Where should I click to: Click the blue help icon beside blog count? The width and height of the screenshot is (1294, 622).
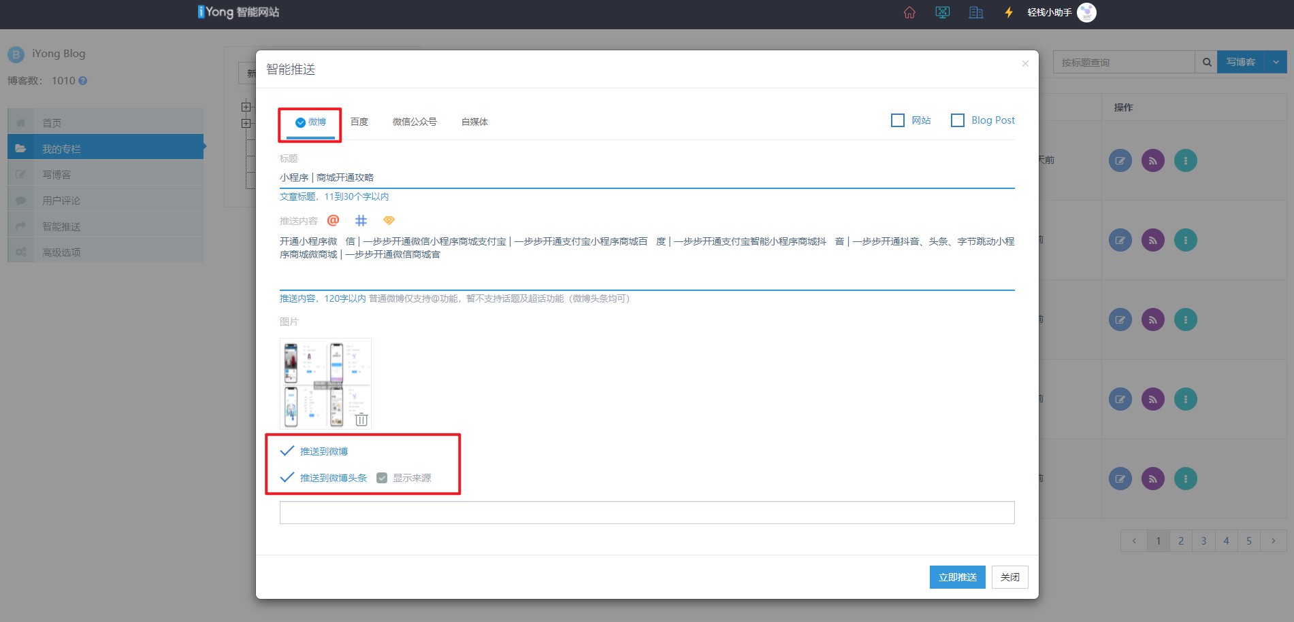click(83, 80)
